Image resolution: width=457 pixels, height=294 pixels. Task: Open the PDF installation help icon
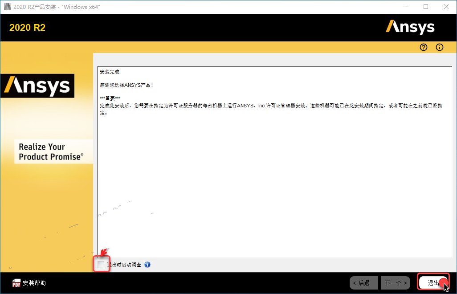16,283
